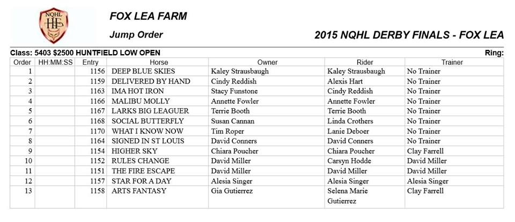Click the Ring label
Viewport: 515px width, 222px height.
tap(494, 53)
